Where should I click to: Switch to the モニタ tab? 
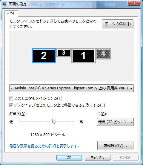tap(11, 13)
